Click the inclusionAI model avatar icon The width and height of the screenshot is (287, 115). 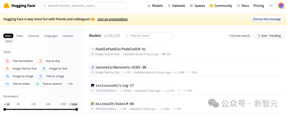tap(92, 86)
